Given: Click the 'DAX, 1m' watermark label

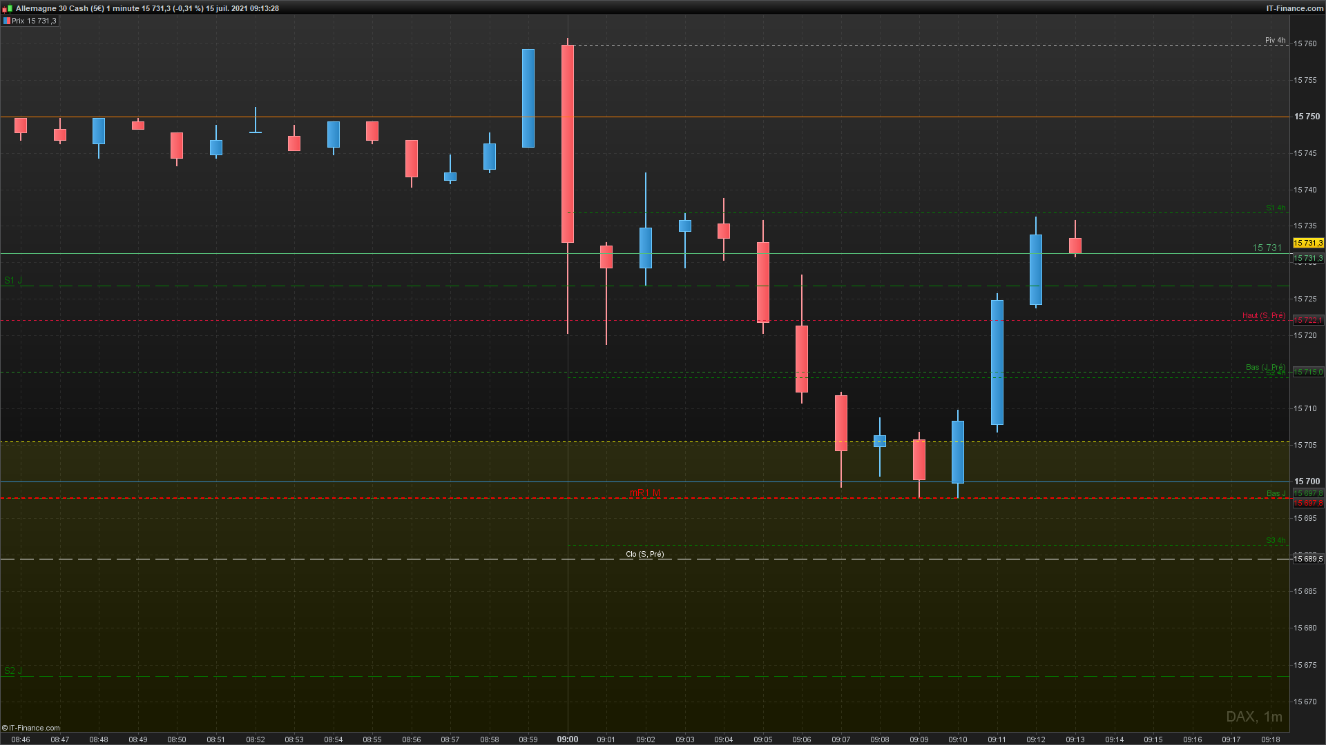Looking at the screenshot, I should pyautogui.click(x=1253, y=717).
